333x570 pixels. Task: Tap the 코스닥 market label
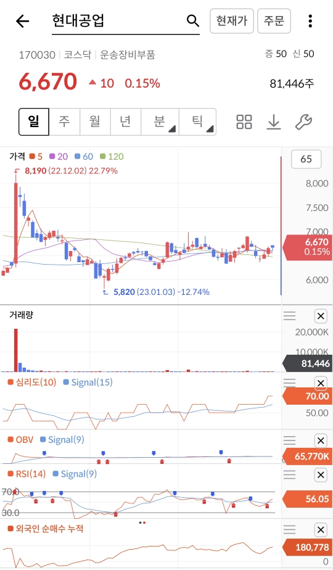pyautogui.click(x=78, y=55)
